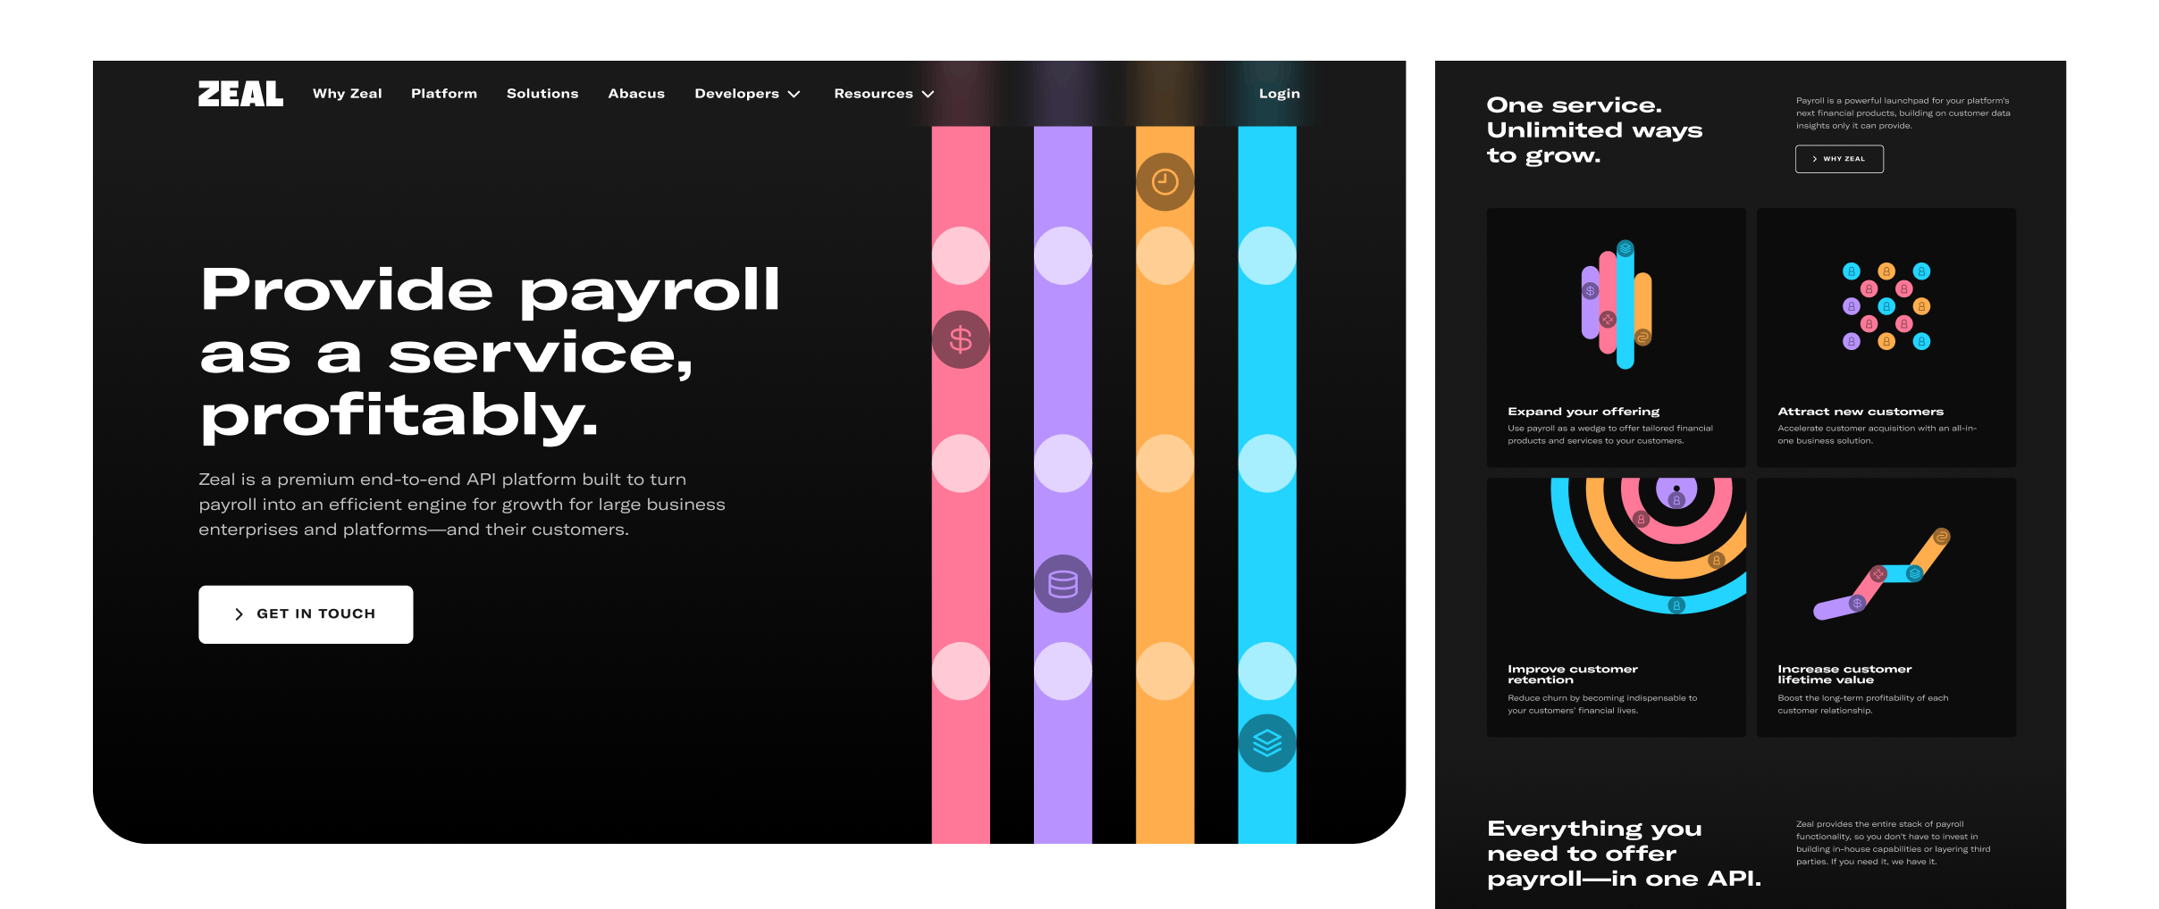Viewport: 2159px width, 909px height.
Task: Click the database icon on purple bar
Action: [x=1063, y=584]
